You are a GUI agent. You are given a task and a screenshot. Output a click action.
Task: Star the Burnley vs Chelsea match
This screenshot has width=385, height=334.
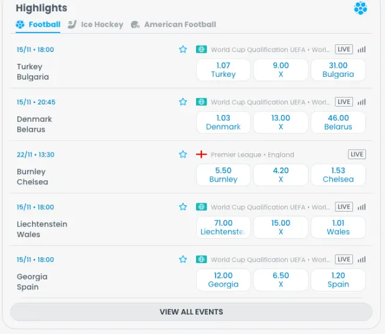click(x=183, y=155)
